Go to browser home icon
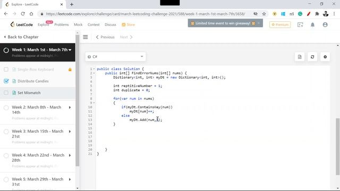Image resolution: width=340 pixels, height=191 pixels. pyautogui.click(x=31, y=14)
